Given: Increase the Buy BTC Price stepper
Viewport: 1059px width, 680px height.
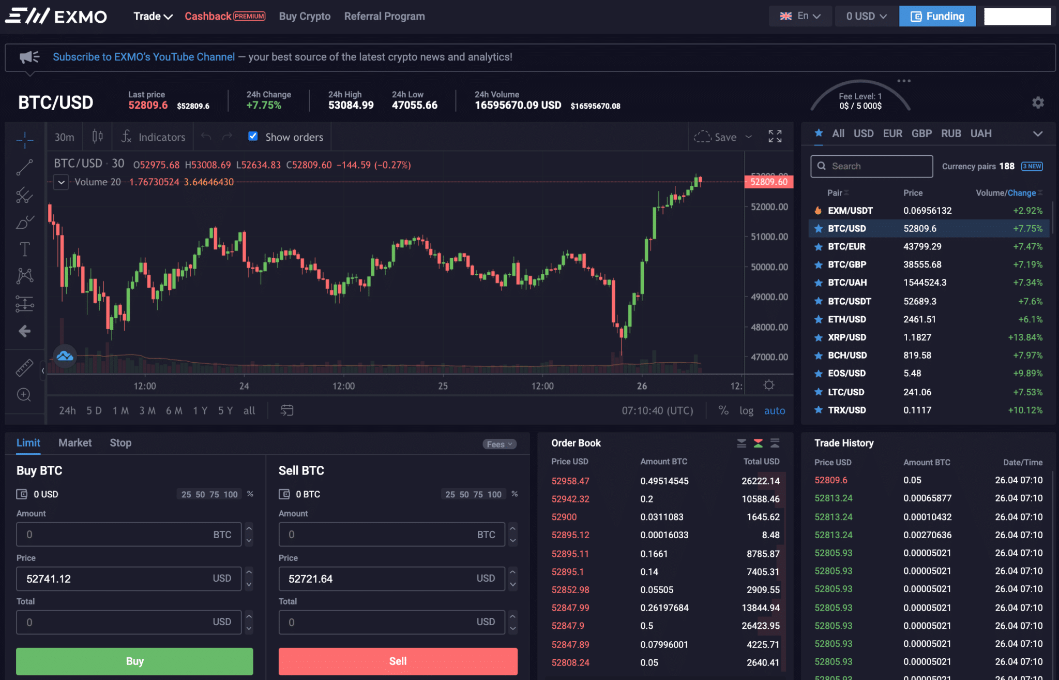Looking at the screenshot, I should 249,572.
